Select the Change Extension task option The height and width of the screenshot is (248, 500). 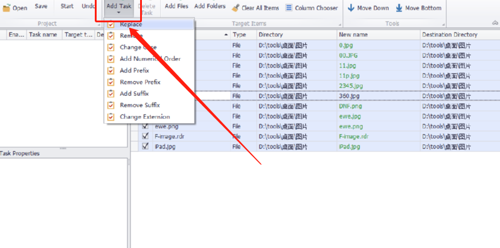(149, 116)
